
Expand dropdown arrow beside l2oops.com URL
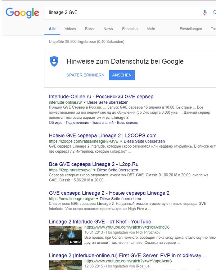click(x=121, y=141)
